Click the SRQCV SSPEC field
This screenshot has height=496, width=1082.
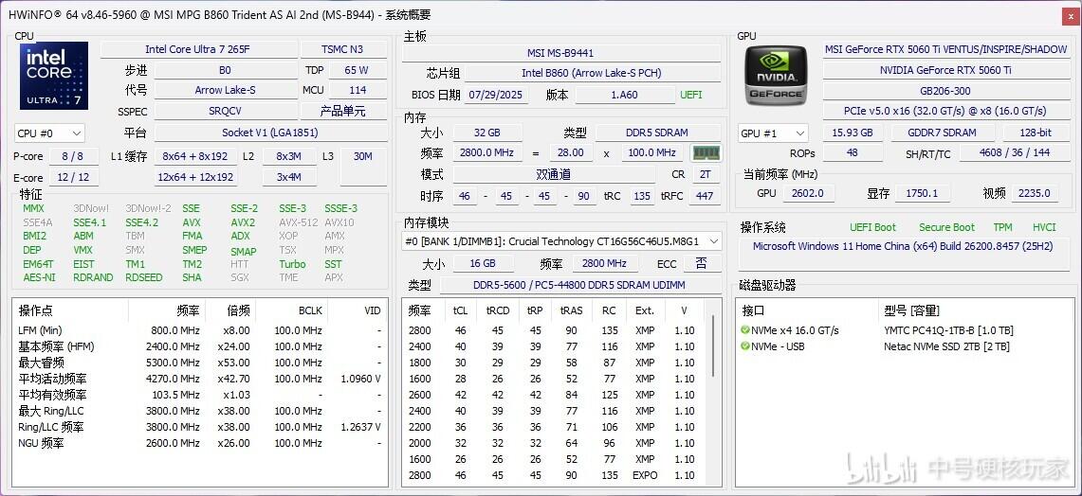225,111
